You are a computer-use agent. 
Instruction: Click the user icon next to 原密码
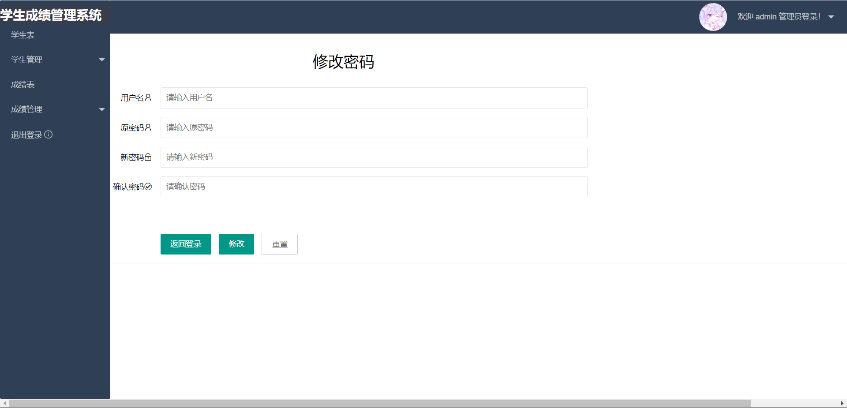point(148,127)
